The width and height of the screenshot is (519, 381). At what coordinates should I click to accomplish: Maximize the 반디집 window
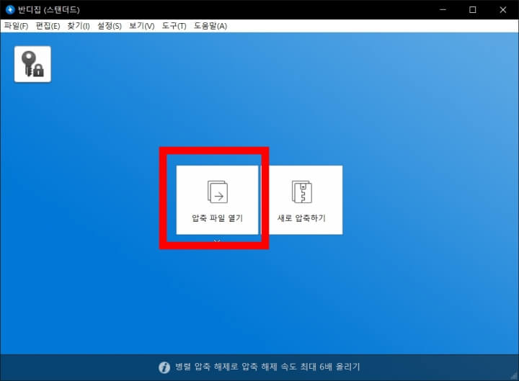[x=473, y=9]
